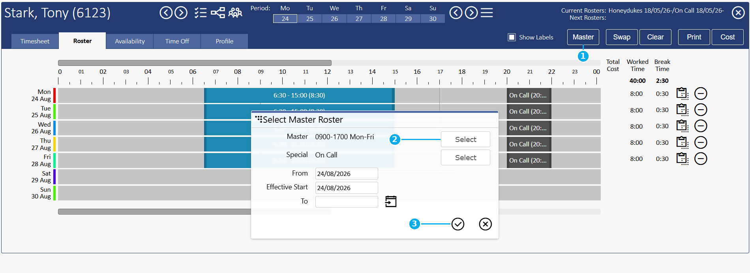750x273 pixels.
Task: Open the period hamburger menu
Action: click(x=487, y=13)
